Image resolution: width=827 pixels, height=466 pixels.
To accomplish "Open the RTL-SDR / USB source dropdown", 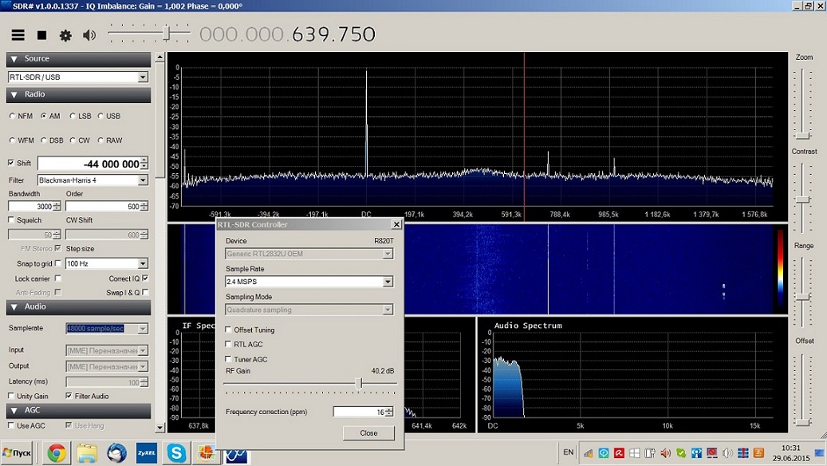I will (x=143, y=77).
